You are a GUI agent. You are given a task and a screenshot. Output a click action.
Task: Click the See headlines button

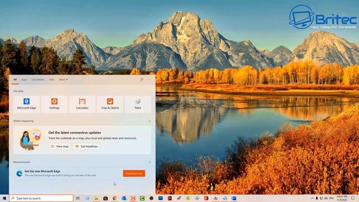pyautogui.click(x=86, y=146)
